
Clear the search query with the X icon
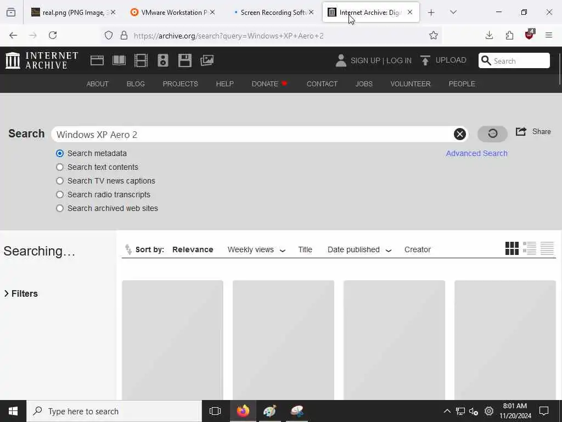coord(460,134)
